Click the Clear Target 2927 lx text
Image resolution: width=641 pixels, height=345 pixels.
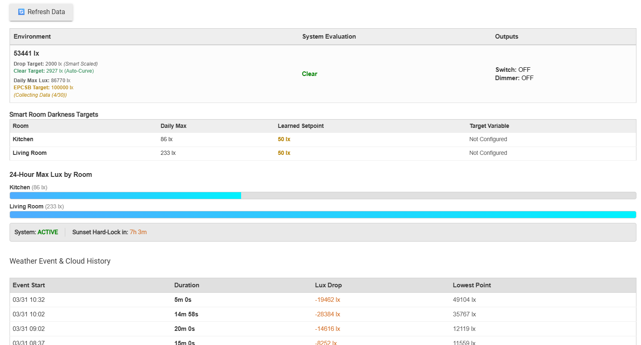pyautogui.click(x=54, y=71)
